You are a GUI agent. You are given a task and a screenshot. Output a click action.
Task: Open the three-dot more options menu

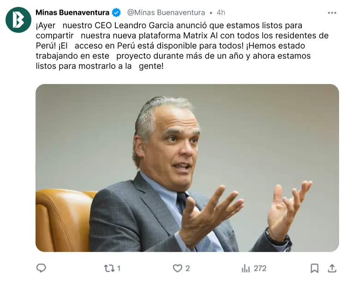(332, 13)
